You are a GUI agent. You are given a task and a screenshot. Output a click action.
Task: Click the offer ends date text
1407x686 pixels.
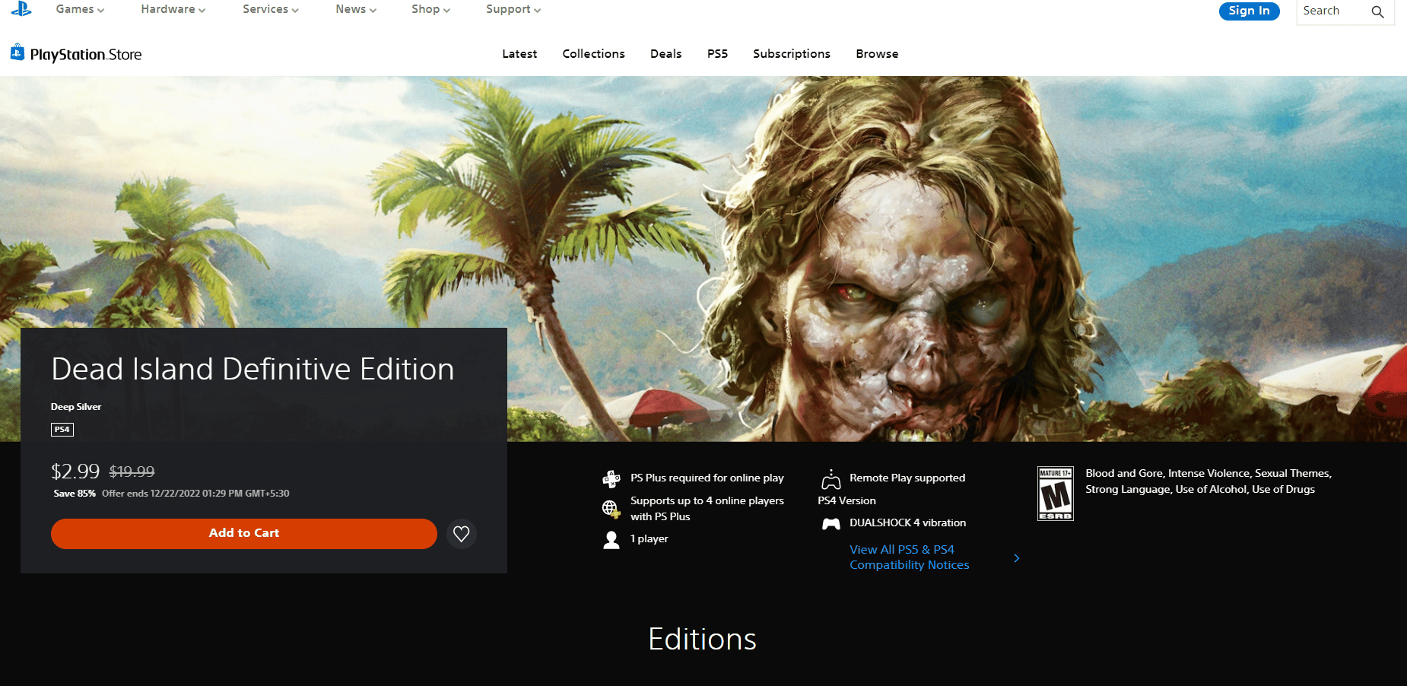coord(195,494)
